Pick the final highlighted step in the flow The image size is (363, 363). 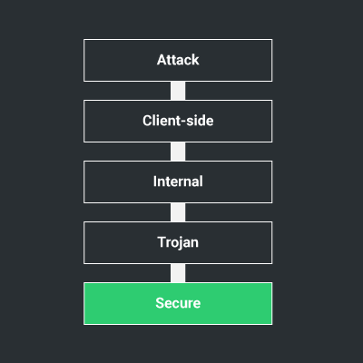tap(178, 303)
